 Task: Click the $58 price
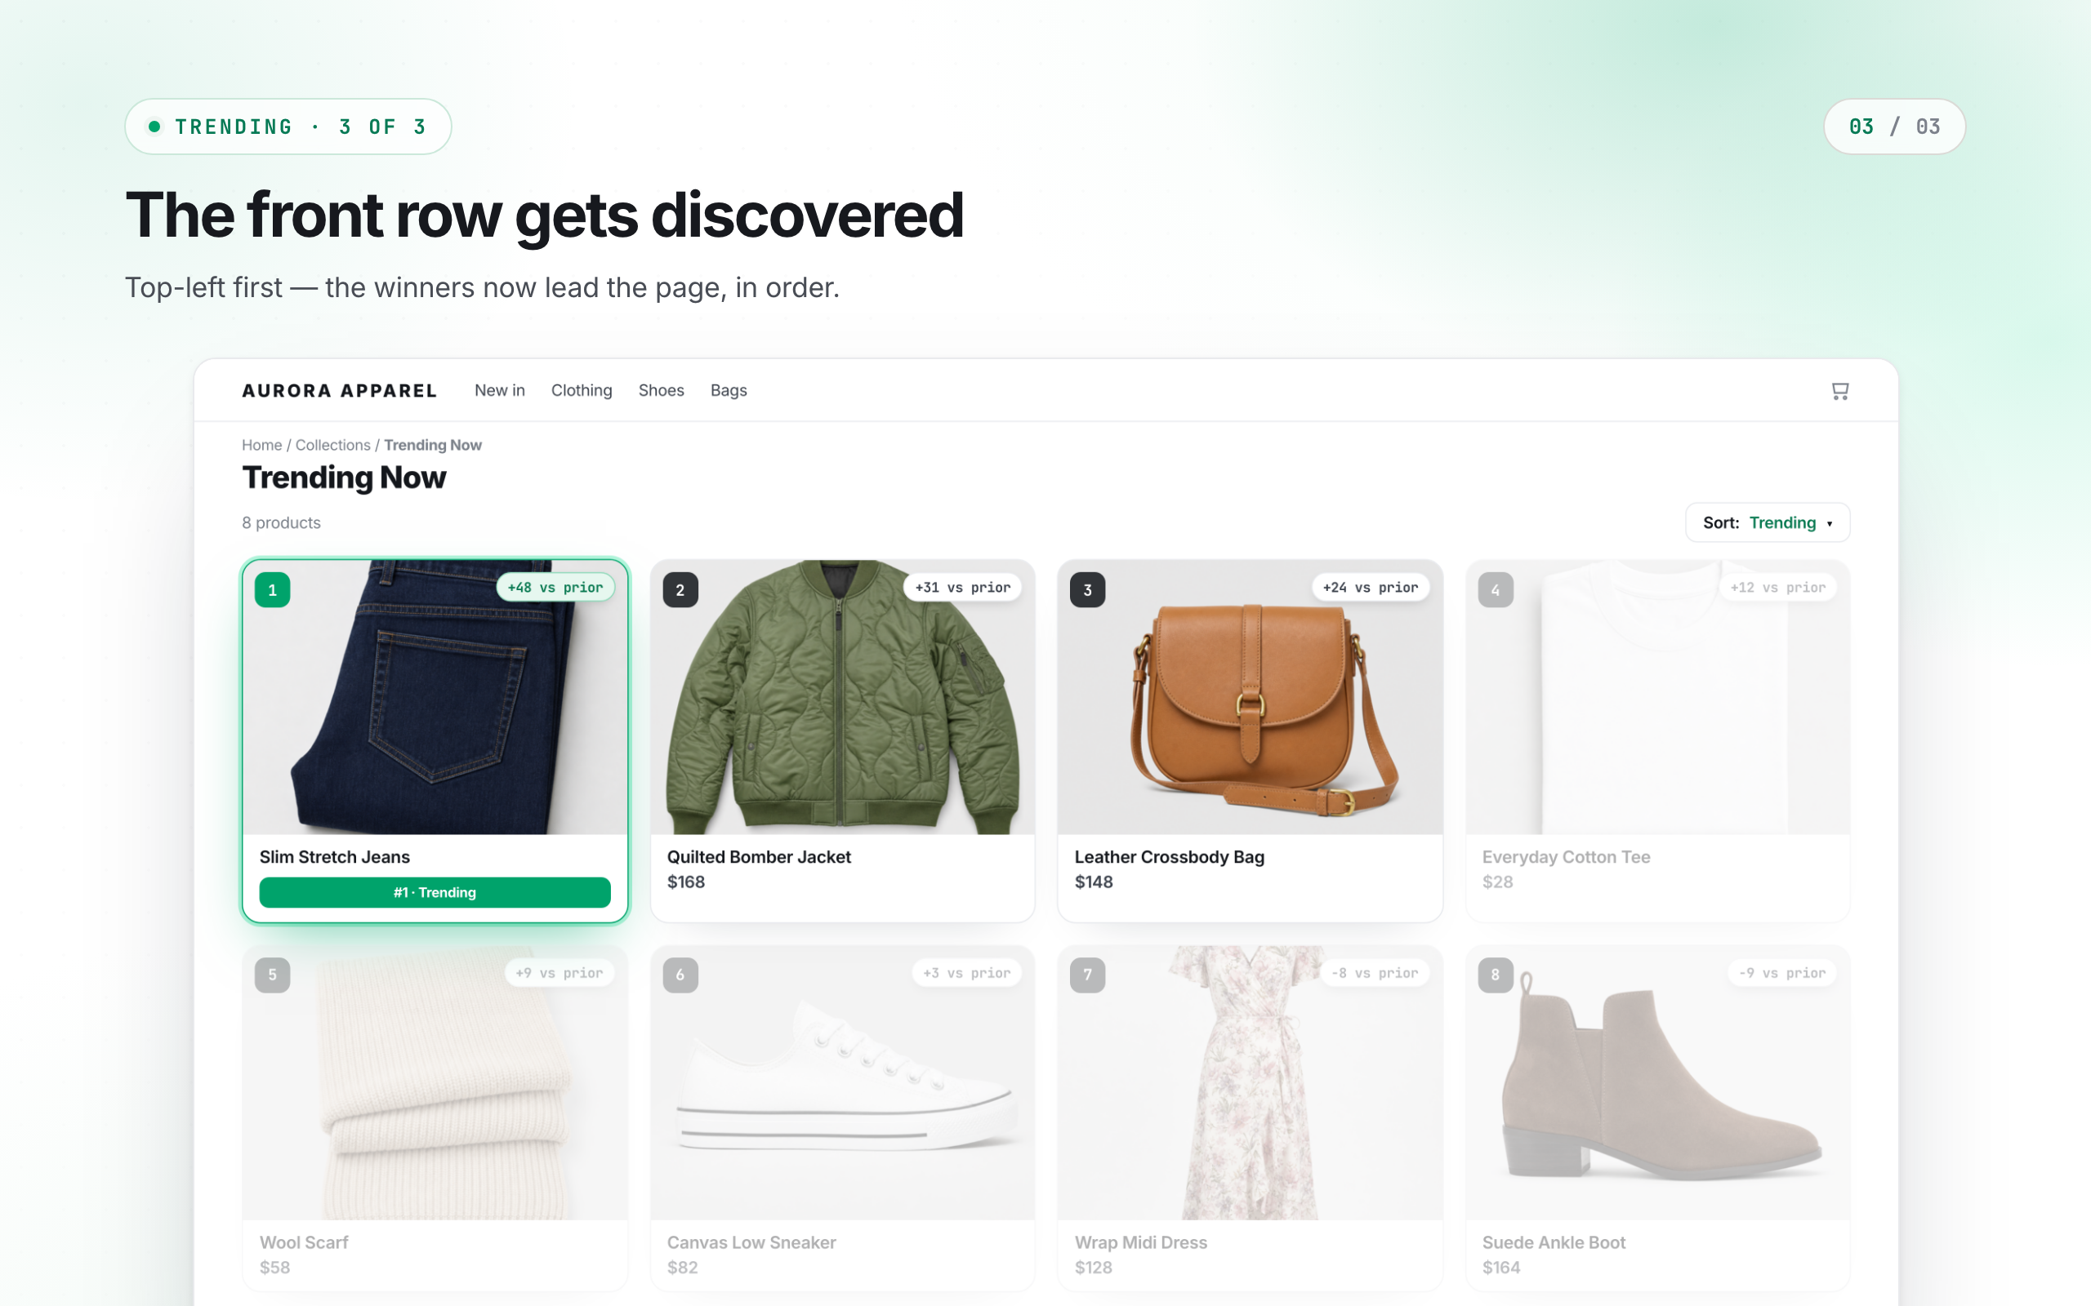pyautogui.click(x=274, y=1267)
